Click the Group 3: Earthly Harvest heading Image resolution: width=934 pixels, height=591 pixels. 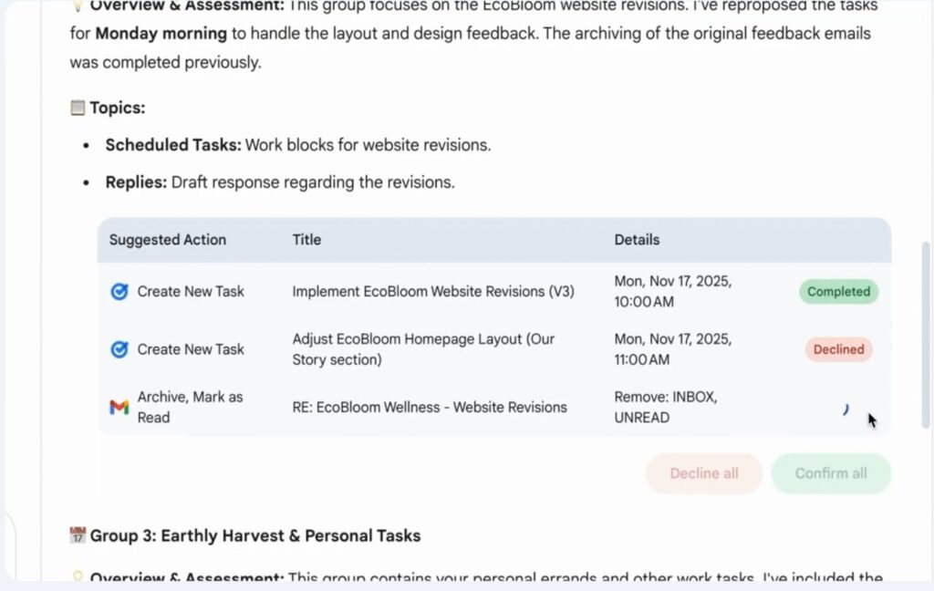(255, 535)
